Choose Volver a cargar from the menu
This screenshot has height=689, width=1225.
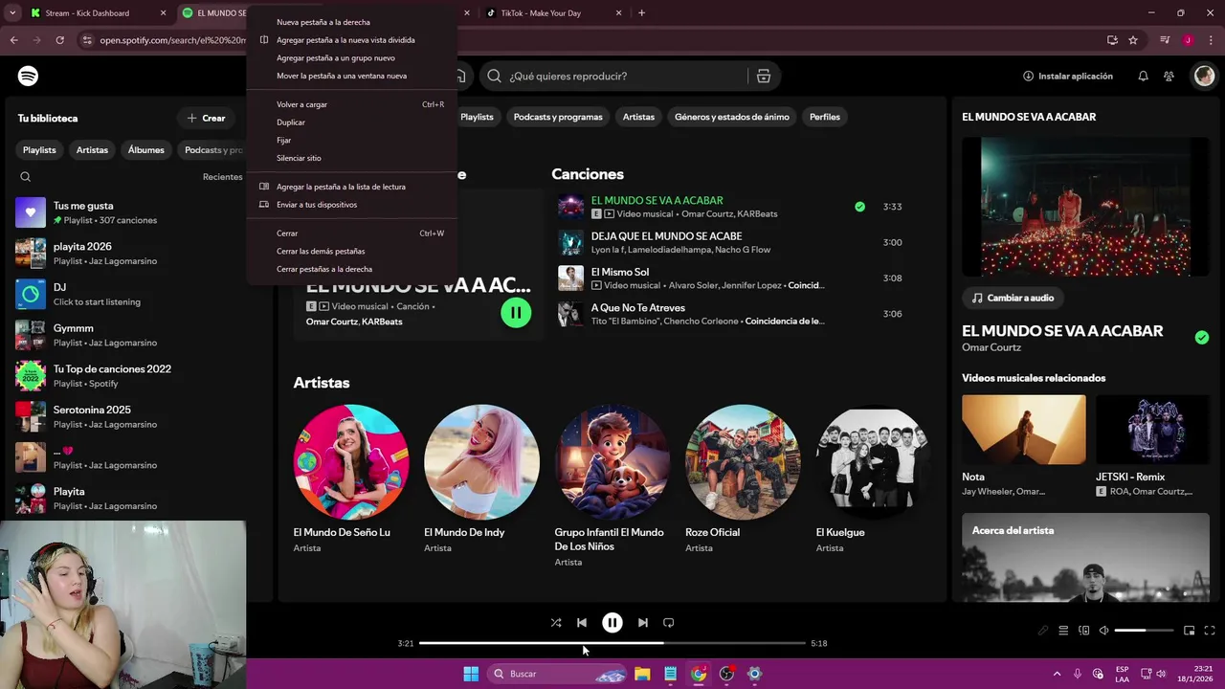[x=351, y=104]
